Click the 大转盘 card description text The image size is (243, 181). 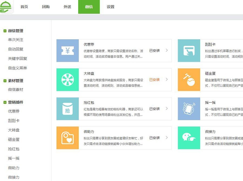pos(113,83)
